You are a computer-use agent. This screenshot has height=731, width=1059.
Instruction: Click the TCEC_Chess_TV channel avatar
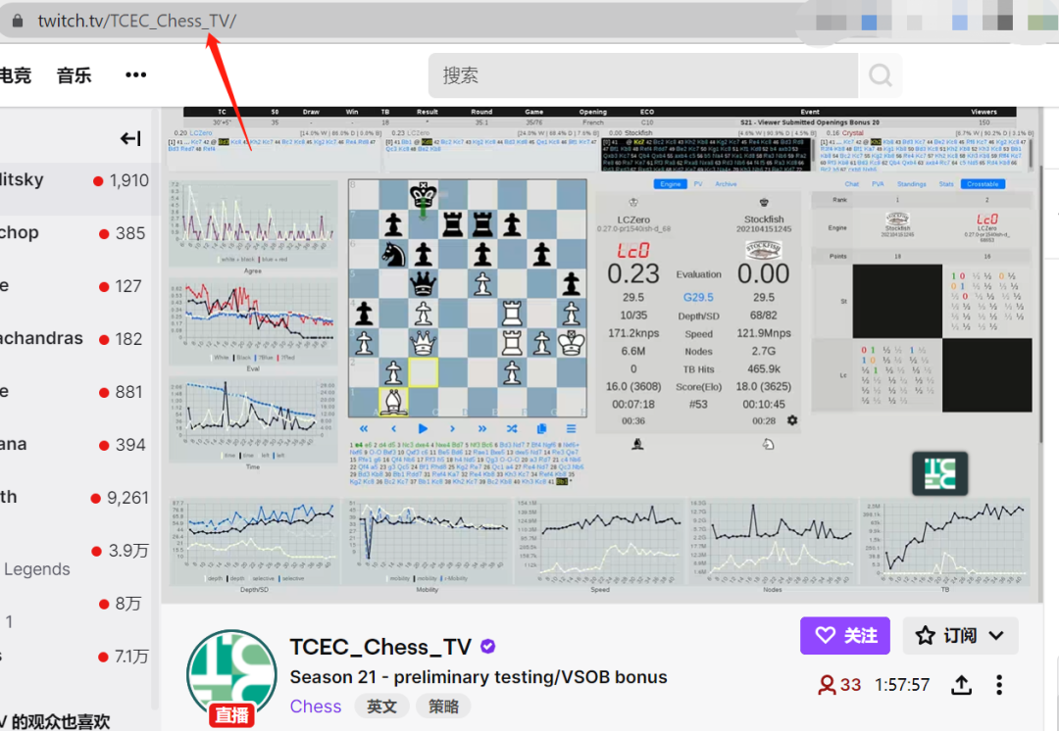(231, 675)
